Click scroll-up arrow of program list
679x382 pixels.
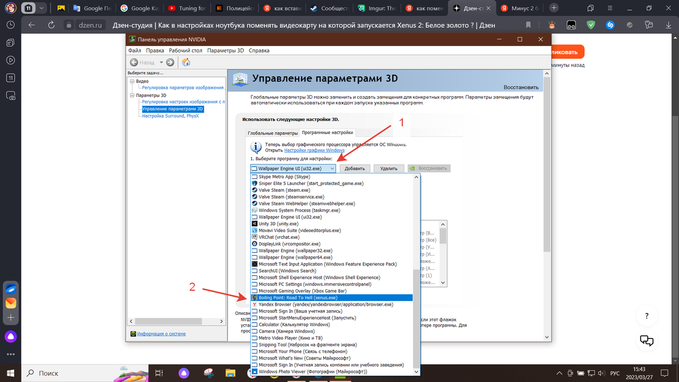click(x=417, y=178)
